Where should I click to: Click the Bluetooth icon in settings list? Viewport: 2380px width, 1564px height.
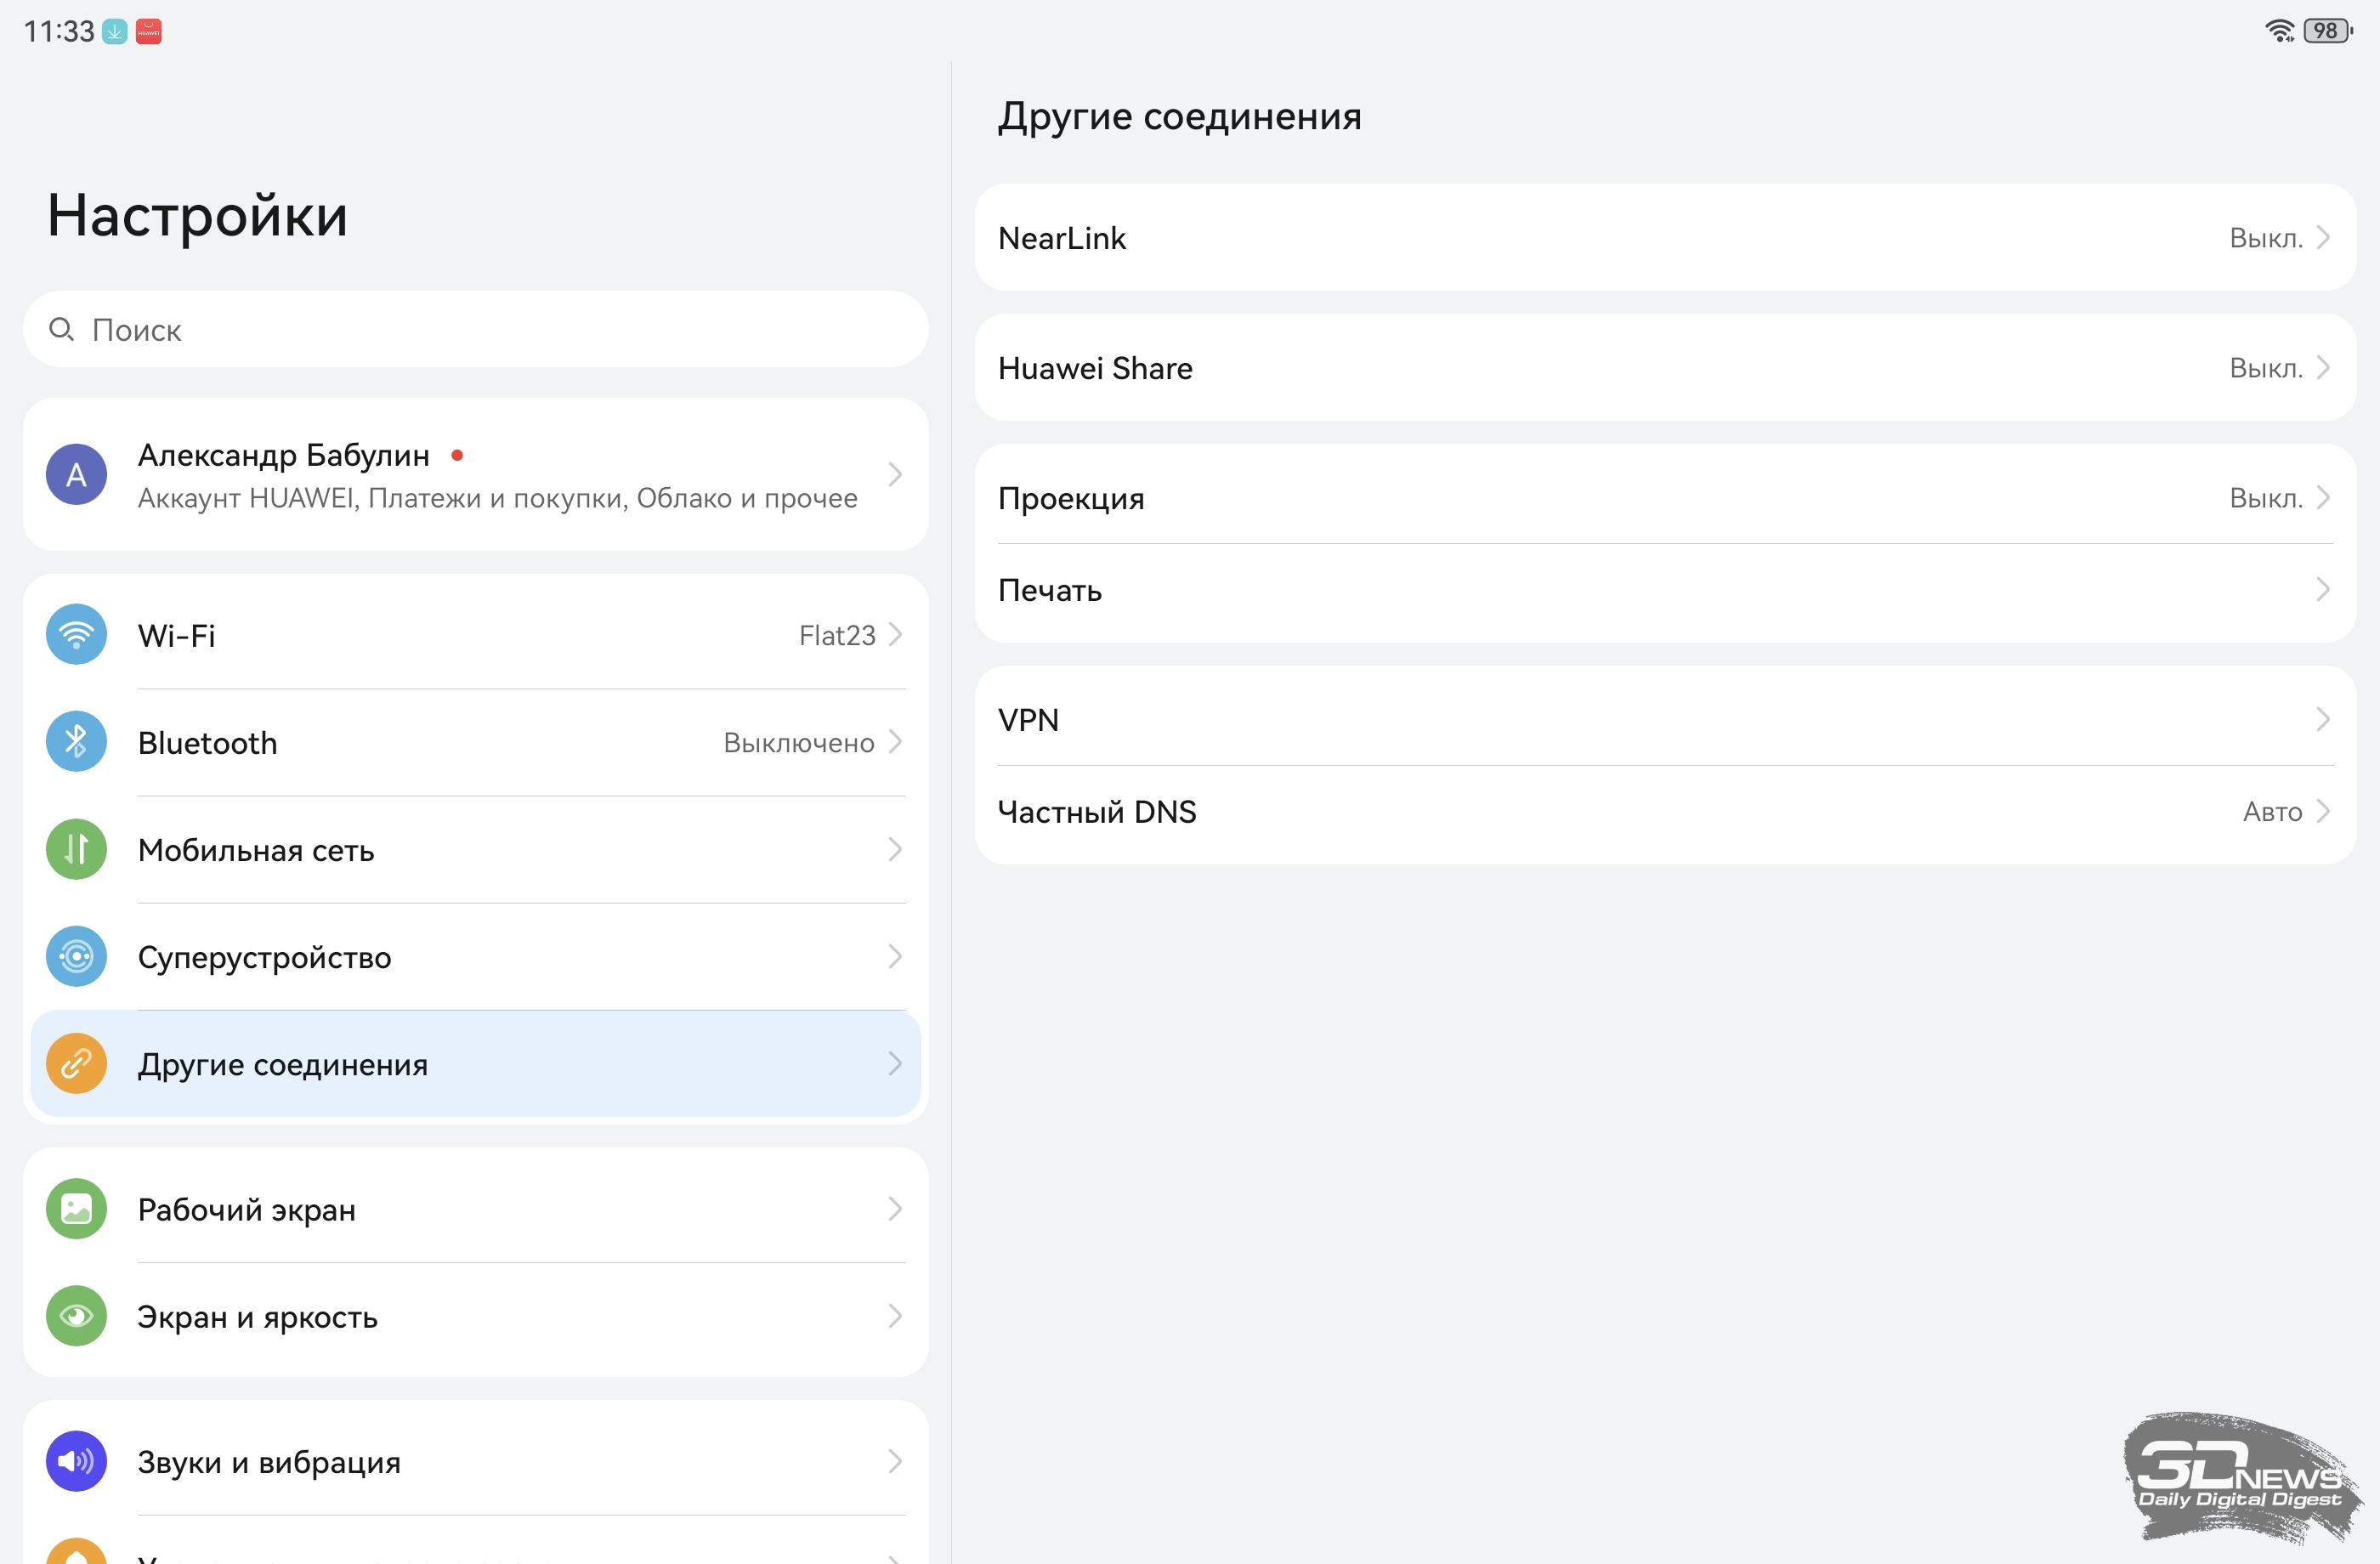[76, 741]
